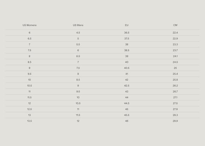Screen dimensions: 205x146
Task: Click the 24.1 CM value
Action: [175, 56]
